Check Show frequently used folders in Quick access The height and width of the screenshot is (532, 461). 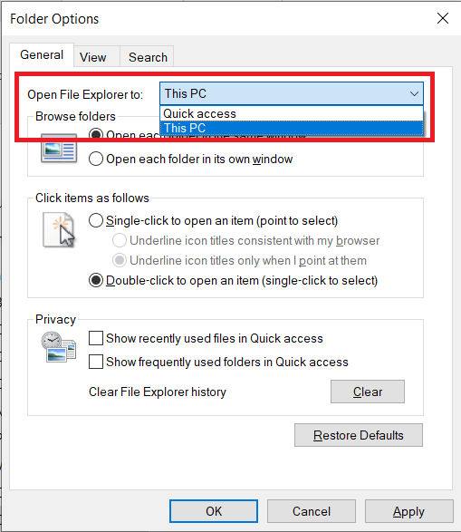tap(96, 362)
